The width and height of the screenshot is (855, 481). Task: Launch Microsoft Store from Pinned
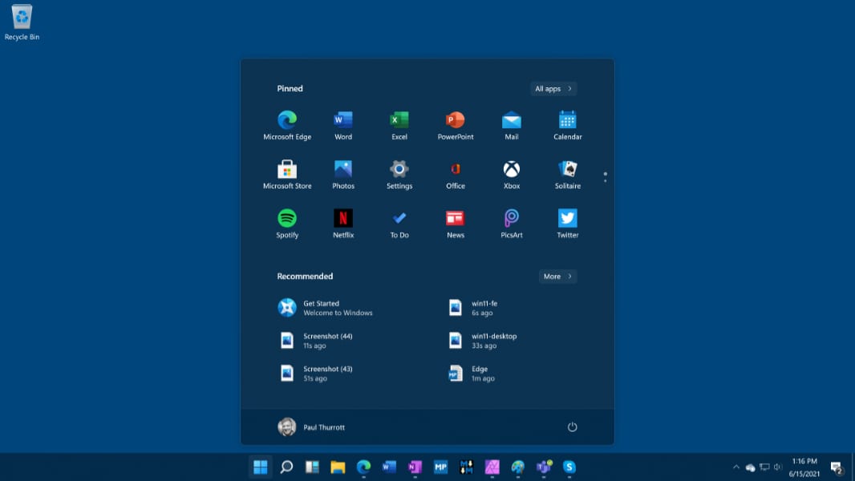point(287,175)
